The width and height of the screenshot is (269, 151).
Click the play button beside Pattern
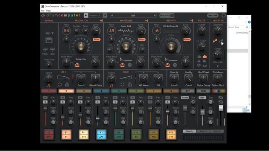tap(86, 16)
